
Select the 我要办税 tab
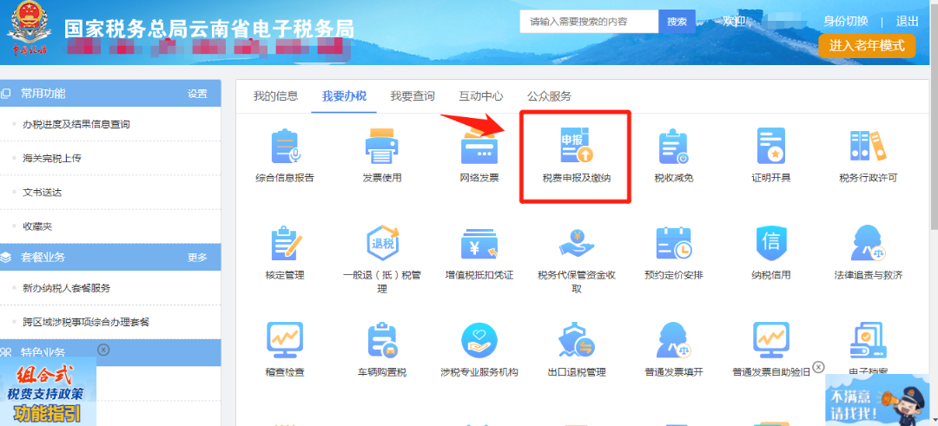coord(344,96)
